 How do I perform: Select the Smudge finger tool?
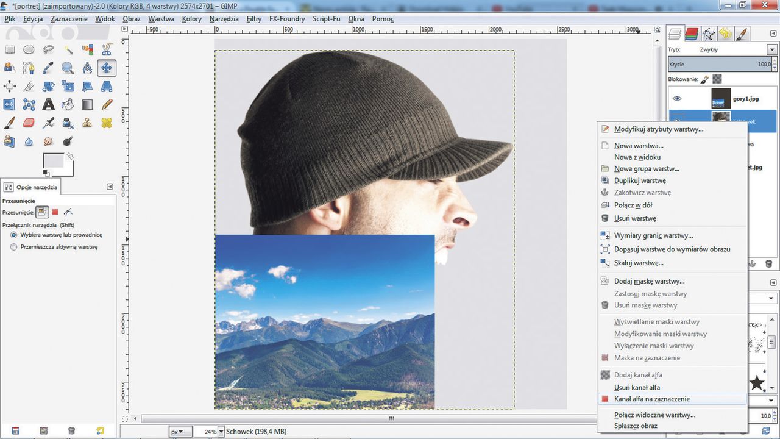pos(48,141)
